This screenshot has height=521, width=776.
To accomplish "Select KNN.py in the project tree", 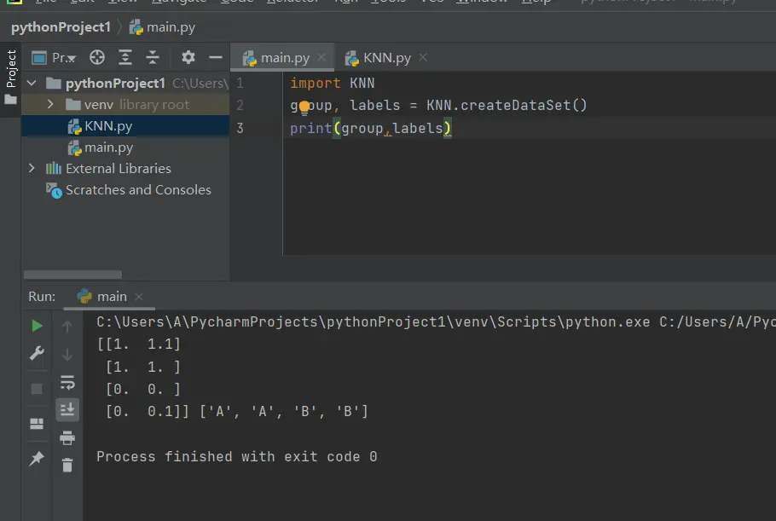I will pyautogui.click(x=125, y=126).
